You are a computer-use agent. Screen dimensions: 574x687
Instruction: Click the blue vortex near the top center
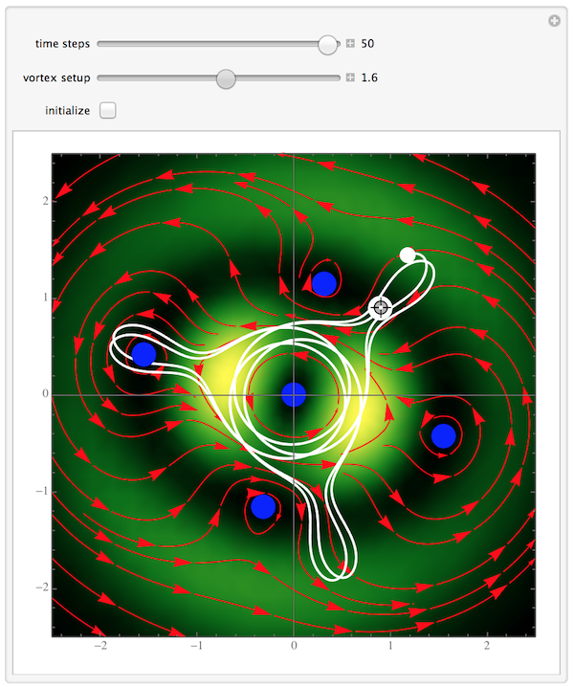tap(324, 283)
